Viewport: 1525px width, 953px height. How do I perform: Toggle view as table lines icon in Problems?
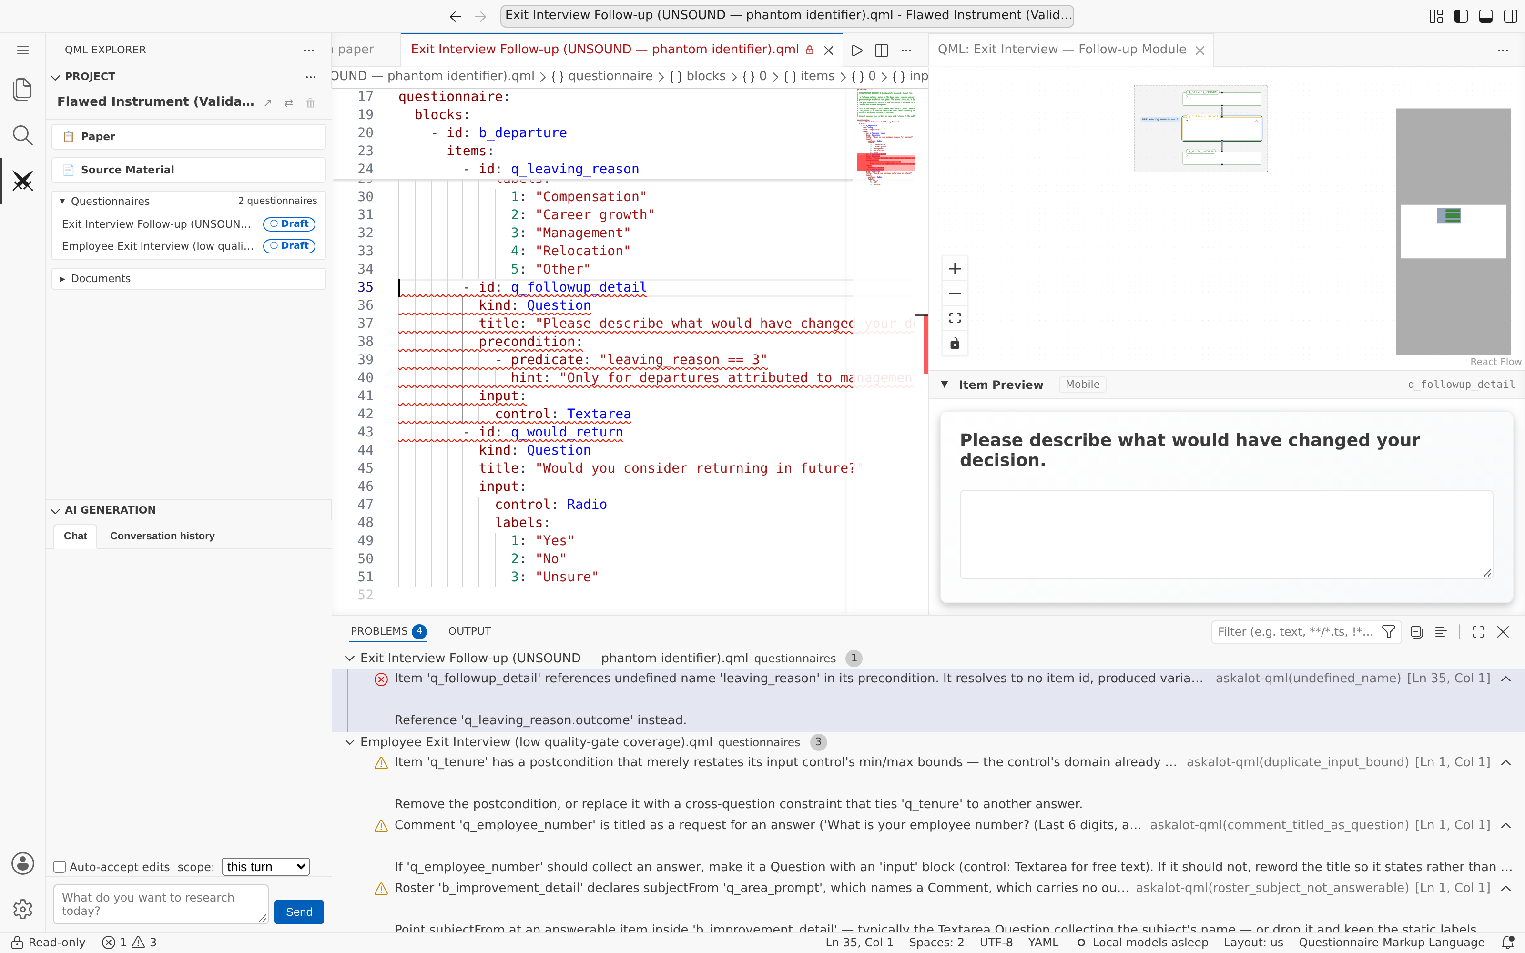[x=1441, y=631]
